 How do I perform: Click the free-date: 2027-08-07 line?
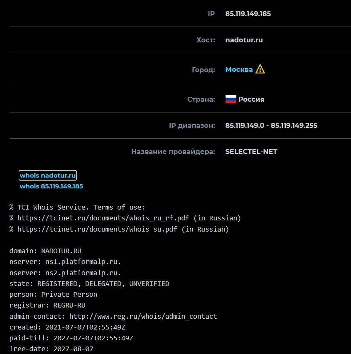click(52, 349)
